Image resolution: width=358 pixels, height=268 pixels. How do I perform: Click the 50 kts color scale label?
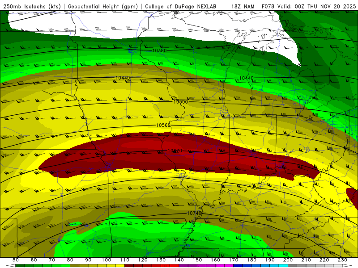tap(16, 260)
